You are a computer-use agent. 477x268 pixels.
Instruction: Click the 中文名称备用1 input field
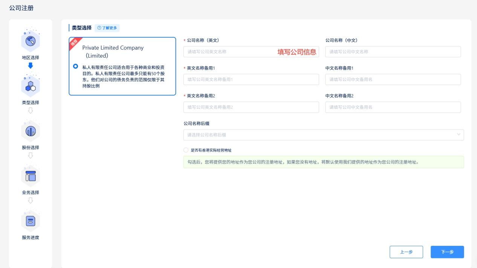coord(392,79)
